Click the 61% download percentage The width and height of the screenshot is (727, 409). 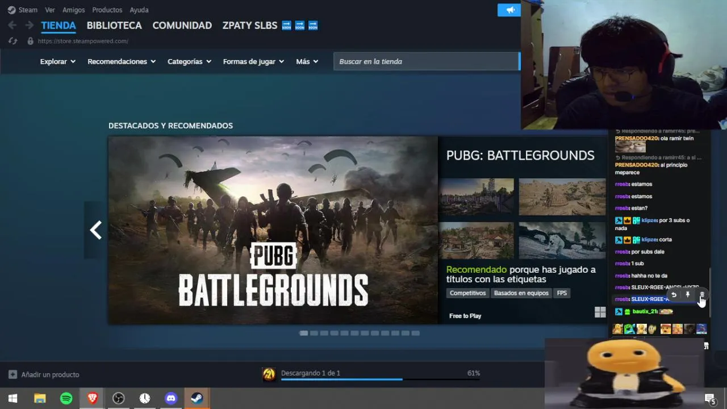(474, 373)
